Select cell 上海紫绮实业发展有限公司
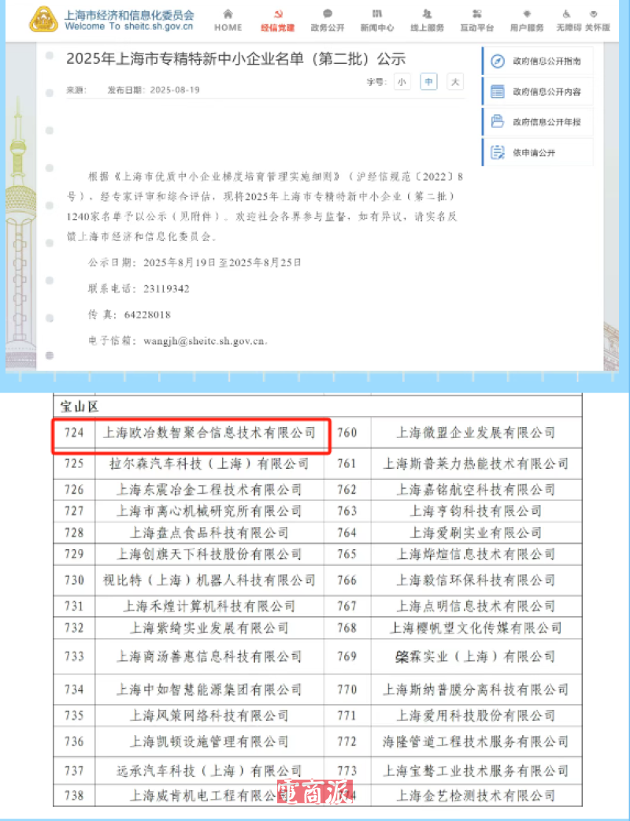 click(x=209, y=628)
